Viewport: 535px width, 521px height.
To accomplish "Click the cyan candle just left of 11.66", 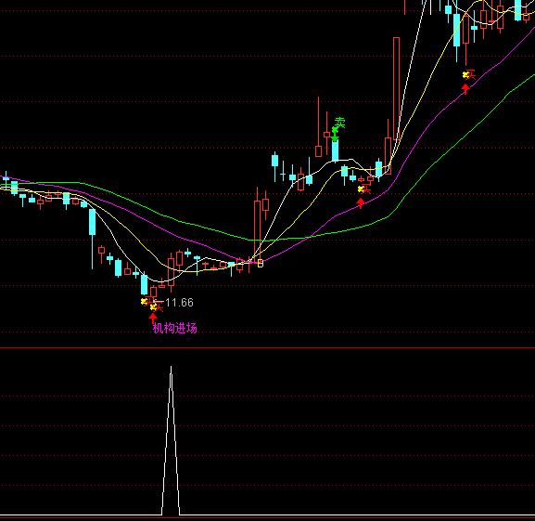I will 145,284.
